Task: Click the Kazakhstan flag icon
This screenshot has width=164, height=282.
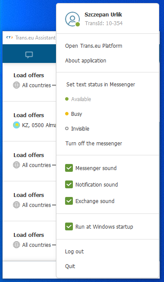Action: [x=16, y=125]
